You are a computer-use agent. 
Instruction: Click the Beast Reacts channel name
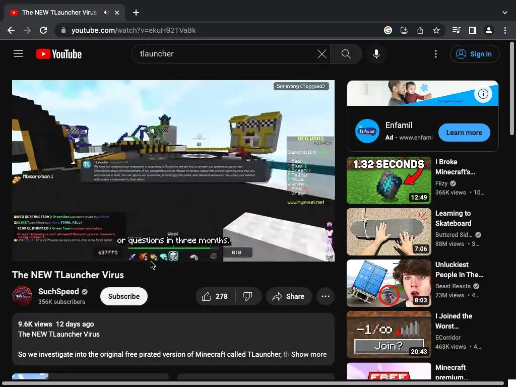453,286
